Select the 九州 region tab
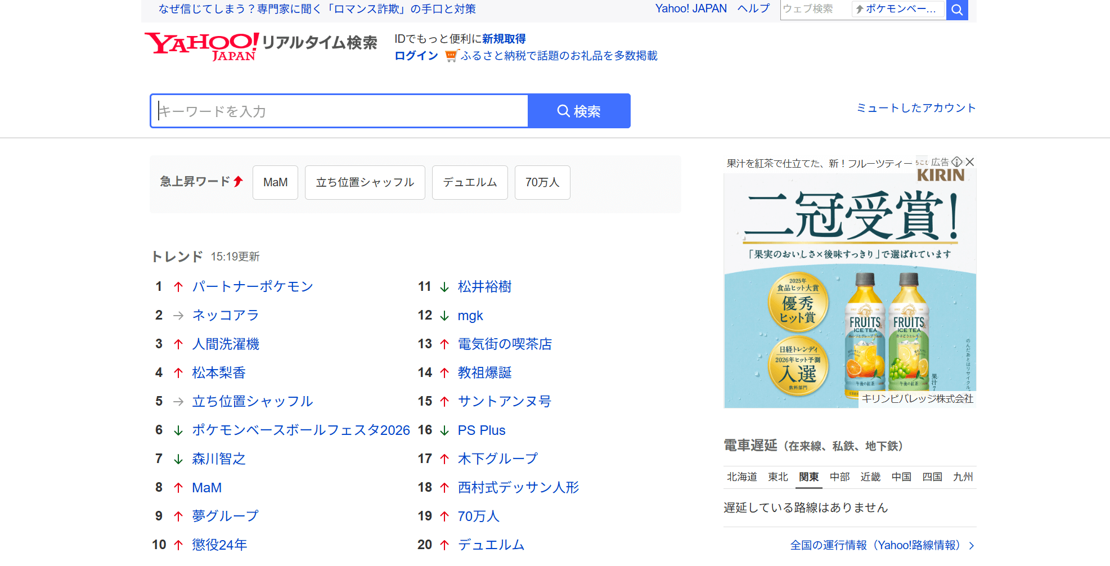Image resolution: width=1110 pixels, height=566 pixels. click(x=963, y=477)
